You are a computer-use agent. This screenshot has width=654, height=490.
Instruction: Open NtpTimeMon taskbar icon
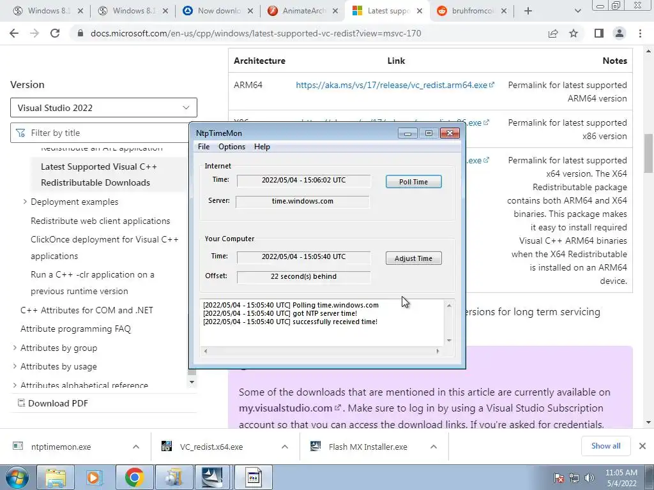[253, 477]
